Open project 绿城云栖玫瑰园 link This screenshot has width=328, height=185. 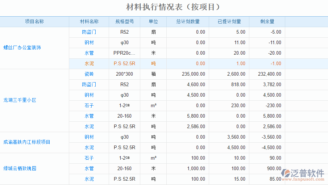click(x=20, y=168)
